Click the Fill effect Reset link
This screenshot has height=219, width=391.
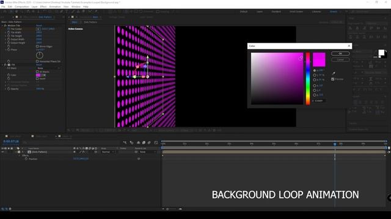pyautogui.click(x=39, y=64)
